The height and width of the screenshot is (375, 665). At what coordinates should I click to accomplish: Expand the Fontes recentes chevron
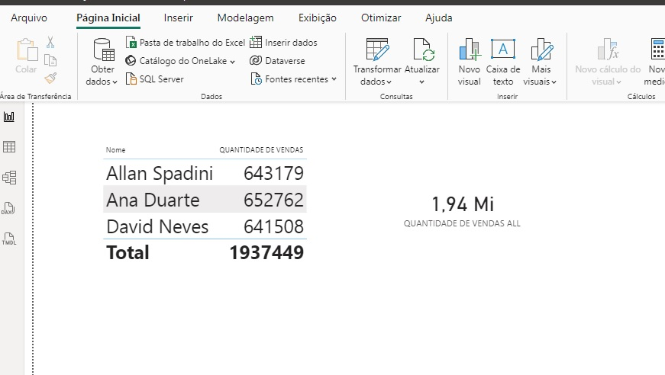point(334,79)
